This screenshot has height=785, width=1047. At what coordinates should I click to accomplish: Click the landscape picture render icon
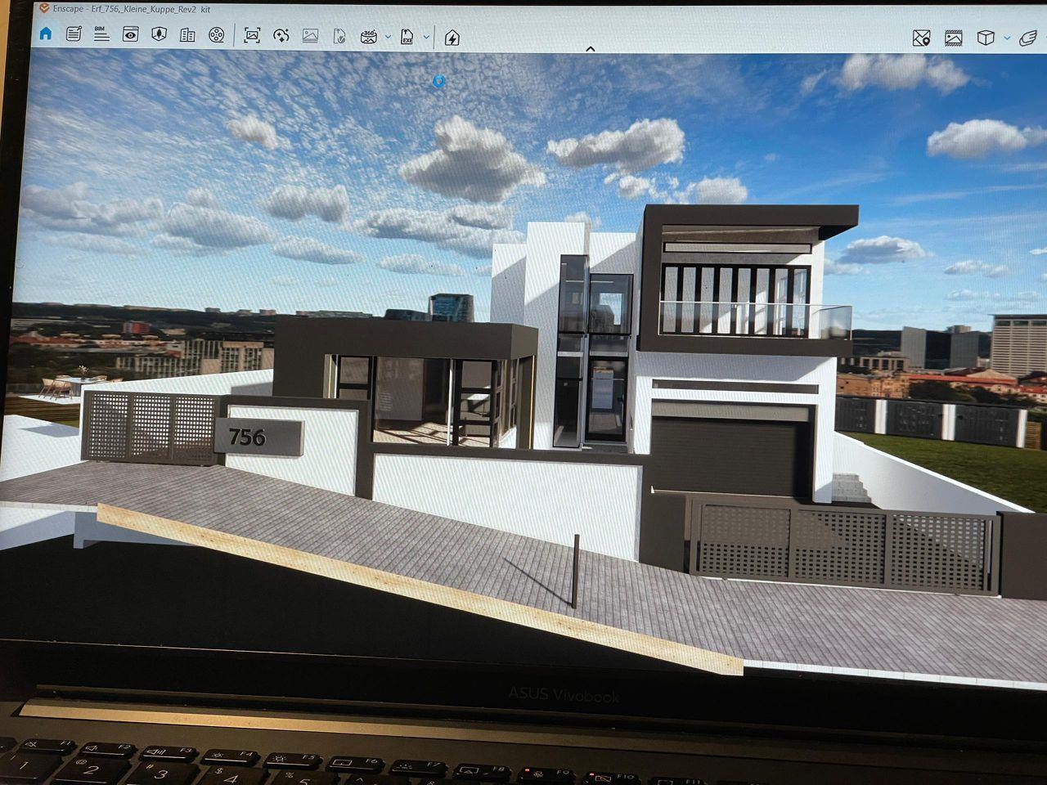[x=310, y=35]
